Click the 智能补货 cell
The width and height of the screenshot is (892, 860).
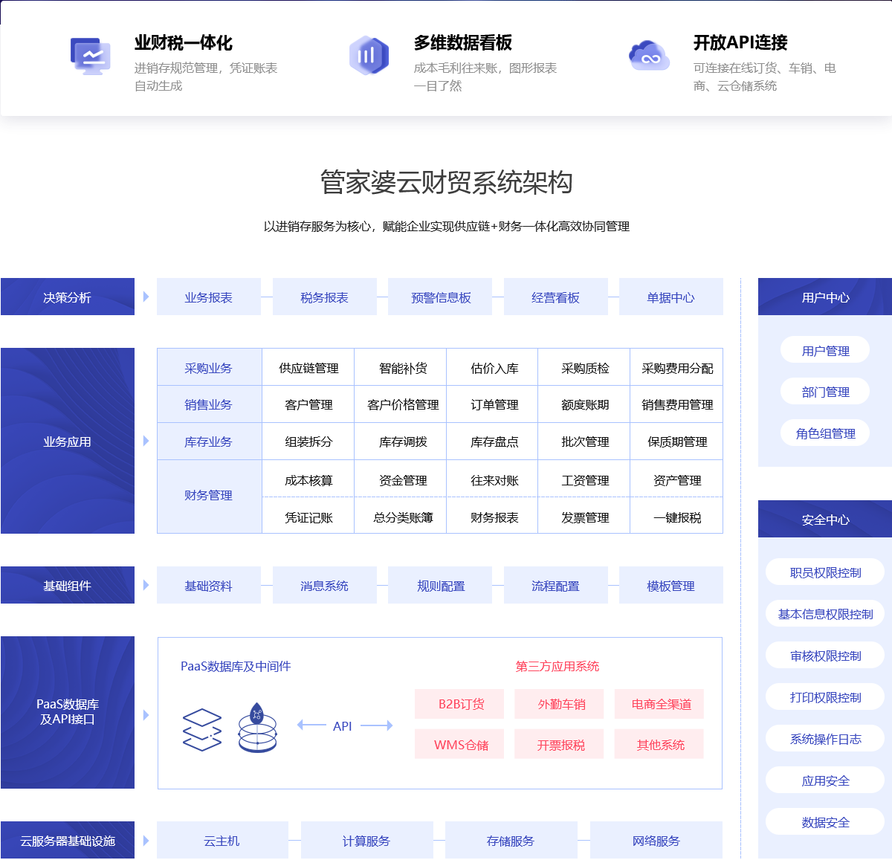click(x=402, y=368)
